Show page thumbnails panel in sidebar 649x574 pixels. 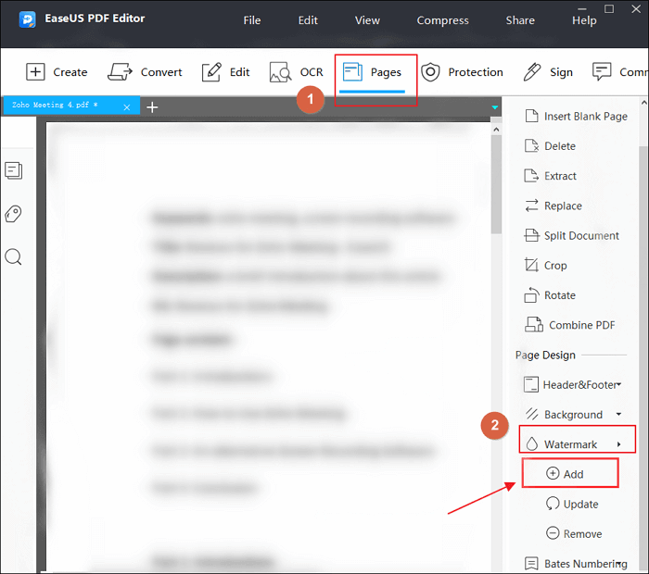pos(13,170)
